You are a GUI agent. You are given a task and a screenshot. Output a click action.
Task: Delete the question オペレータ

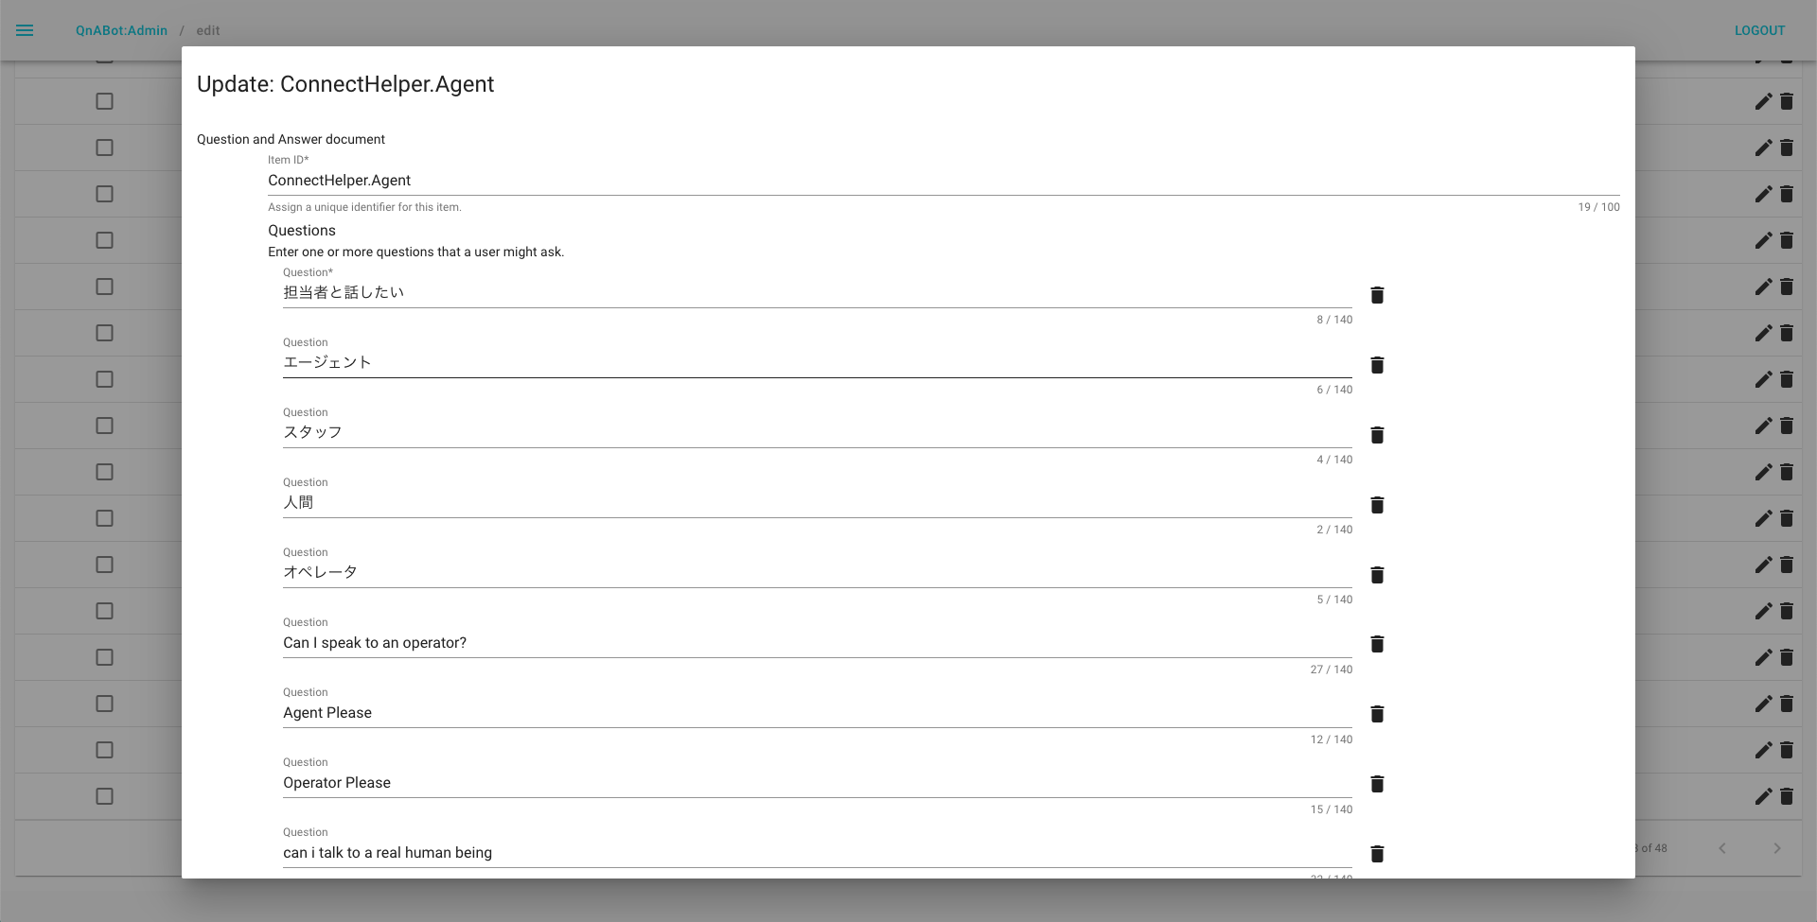coord(1377,575)
